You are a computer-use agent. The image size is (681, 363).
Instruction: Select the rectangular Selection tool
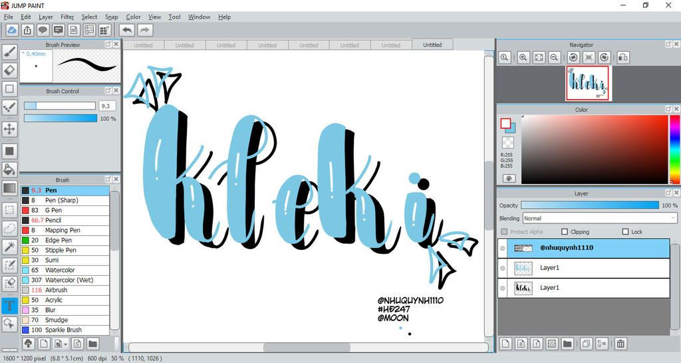click(9, 210)
